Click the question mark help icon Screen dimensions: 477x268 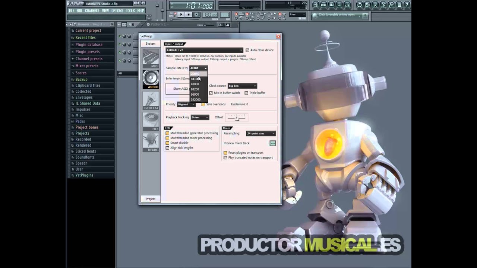pyautogui.click(x=407, y=4)
